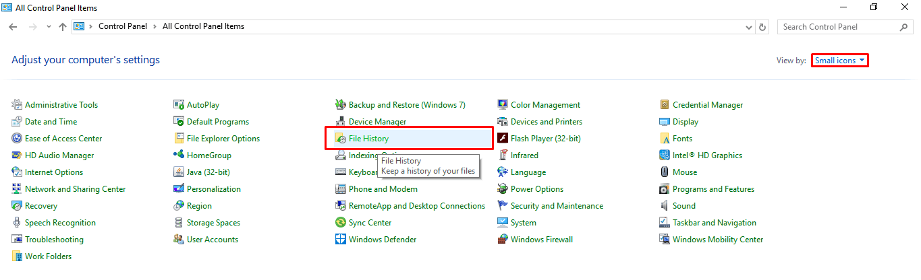The image size is (921, 280).
Task: Click the Windows Mobility Center icon
Action: click(x=665, y=240)
